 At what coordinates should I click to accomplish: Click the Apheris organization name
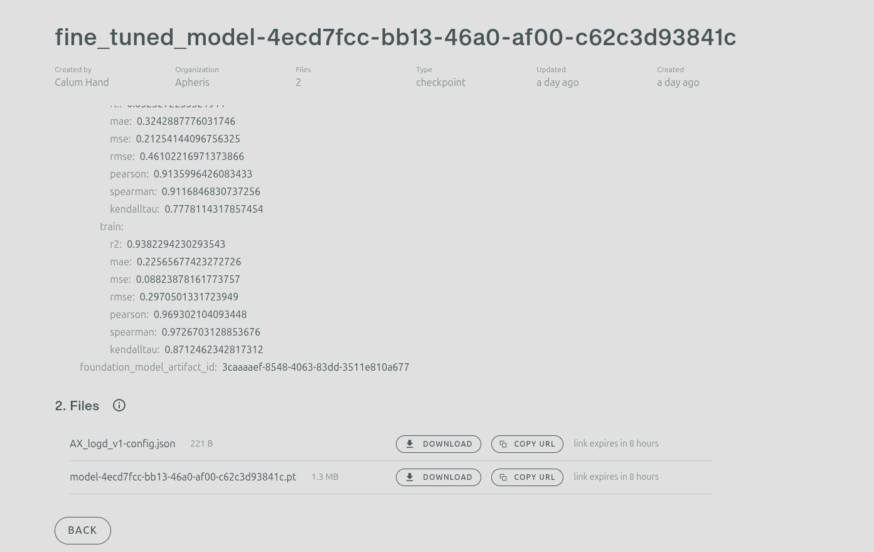coord(192,82)
